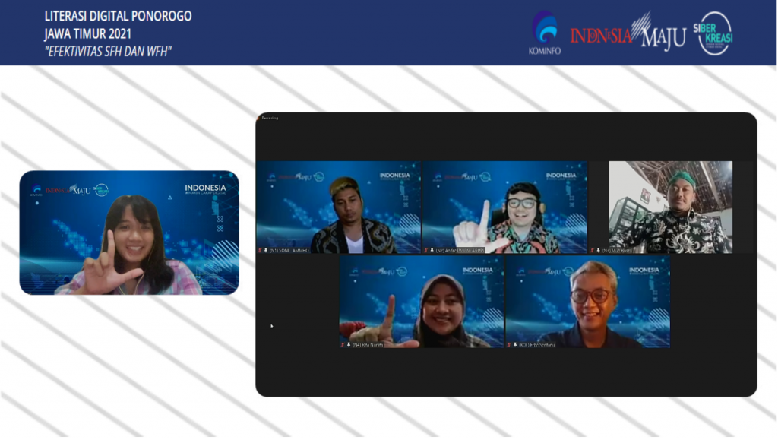Click the Siberkreasi logo in the header
Image resolution: width=778 pixels, height=440 pixels.
pyautogui.click(x=715, y=33)
